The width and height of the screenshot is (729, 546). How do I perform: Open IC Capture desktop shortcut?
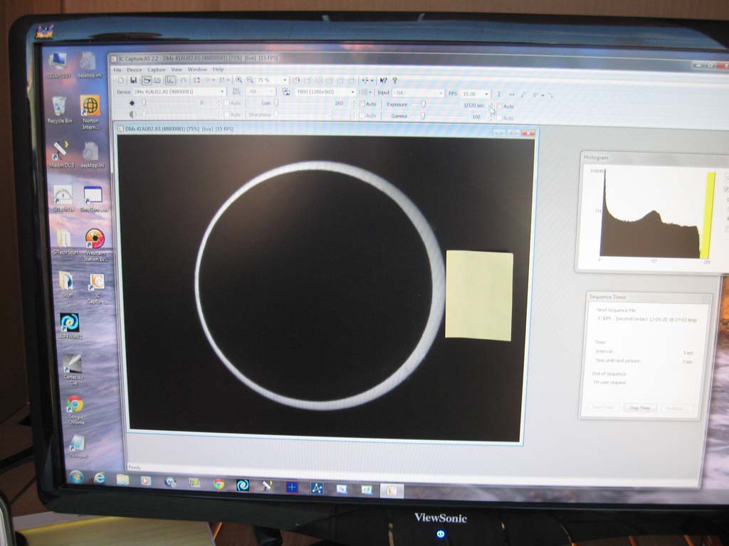(x=97, y=289)
